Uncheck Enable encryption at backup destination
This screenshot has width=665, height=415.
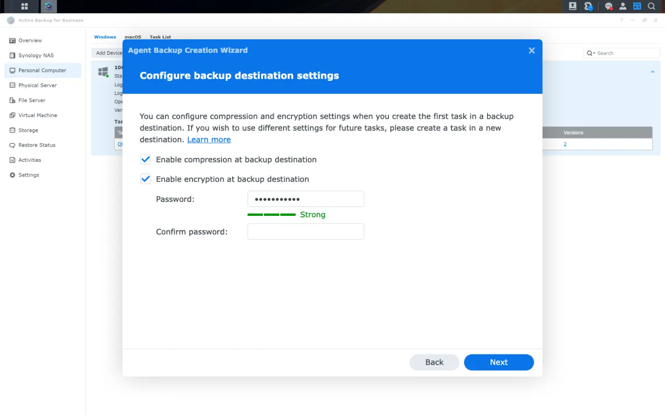coord(146,179)
